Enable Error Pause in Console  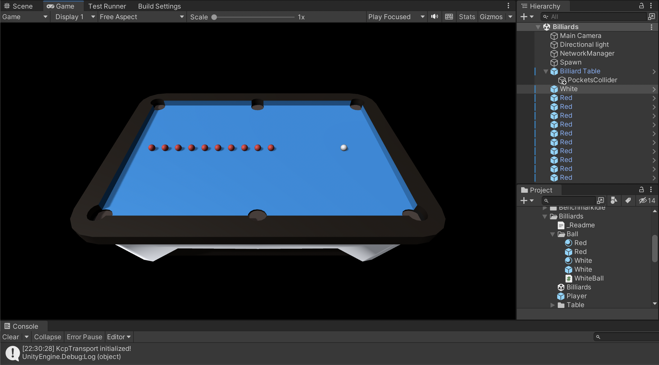tap(84, 337)
